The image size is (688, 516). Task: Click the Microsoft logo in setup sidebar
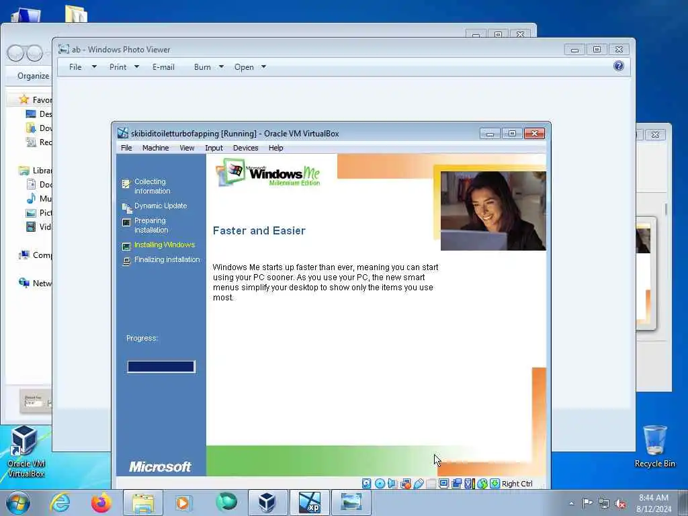coord(160,467)
